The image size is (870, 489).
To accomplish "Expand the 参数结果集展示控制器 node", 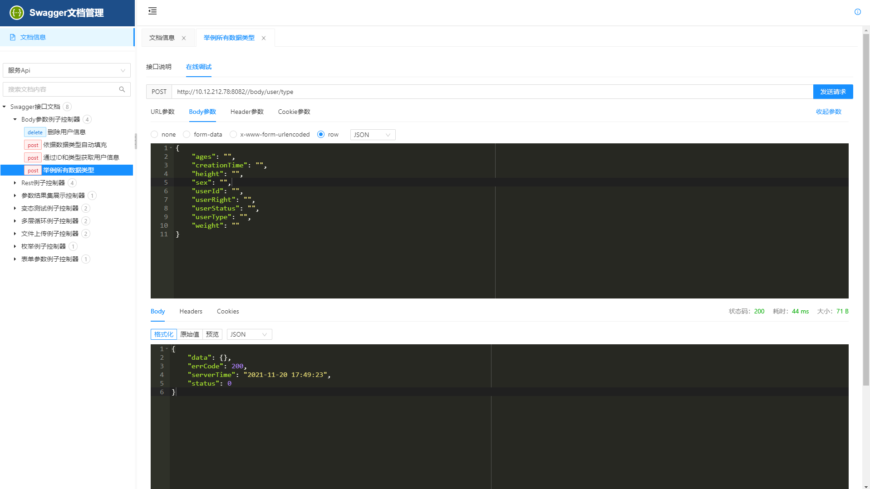I will (15, 196).
